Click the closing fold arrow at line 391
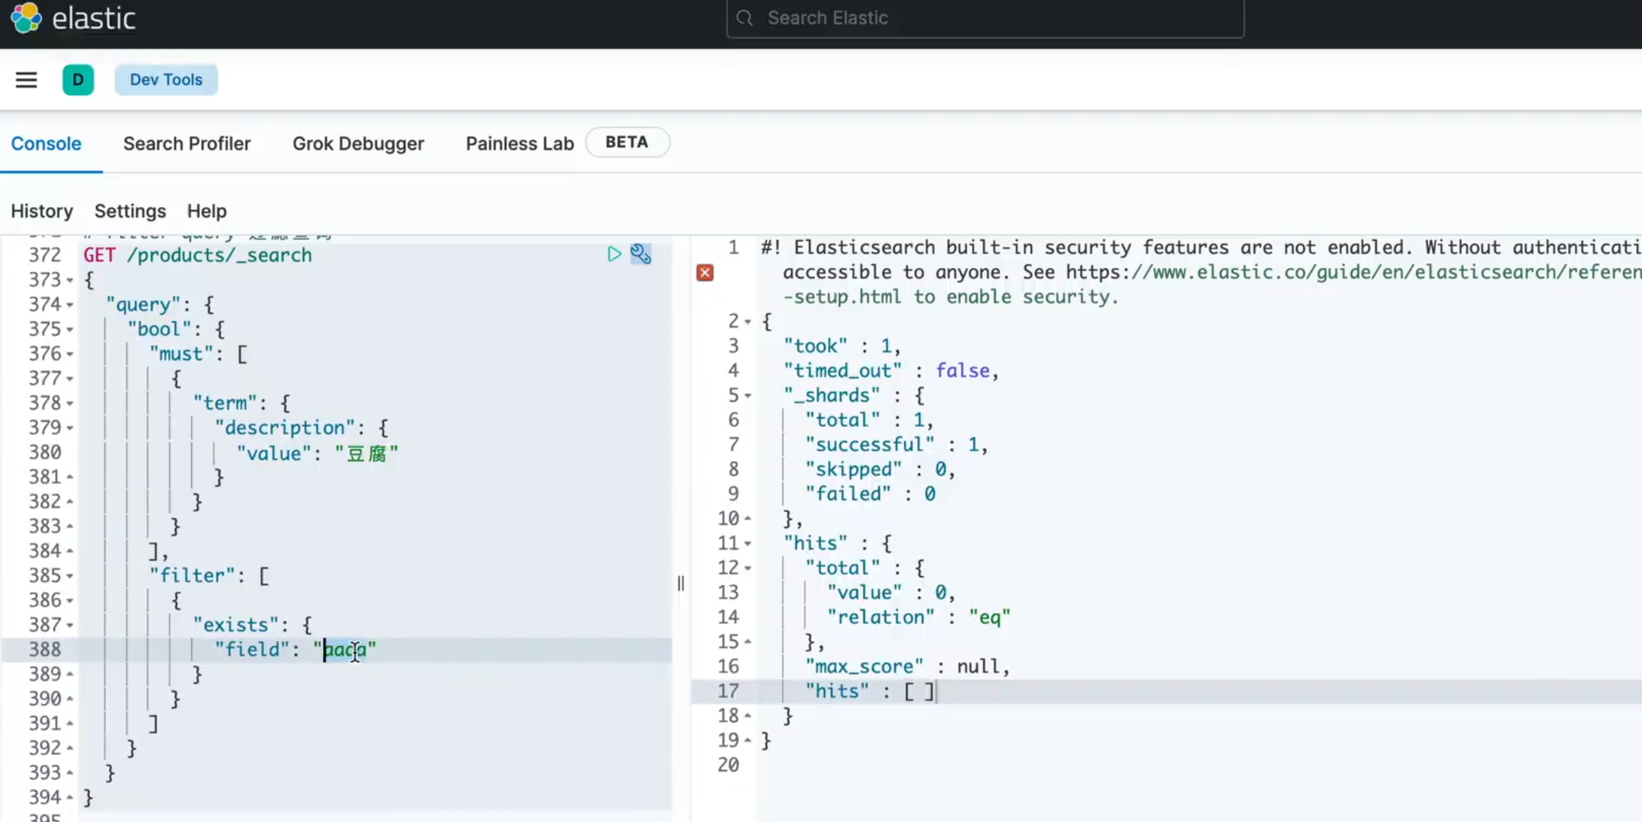 point(70,723)
